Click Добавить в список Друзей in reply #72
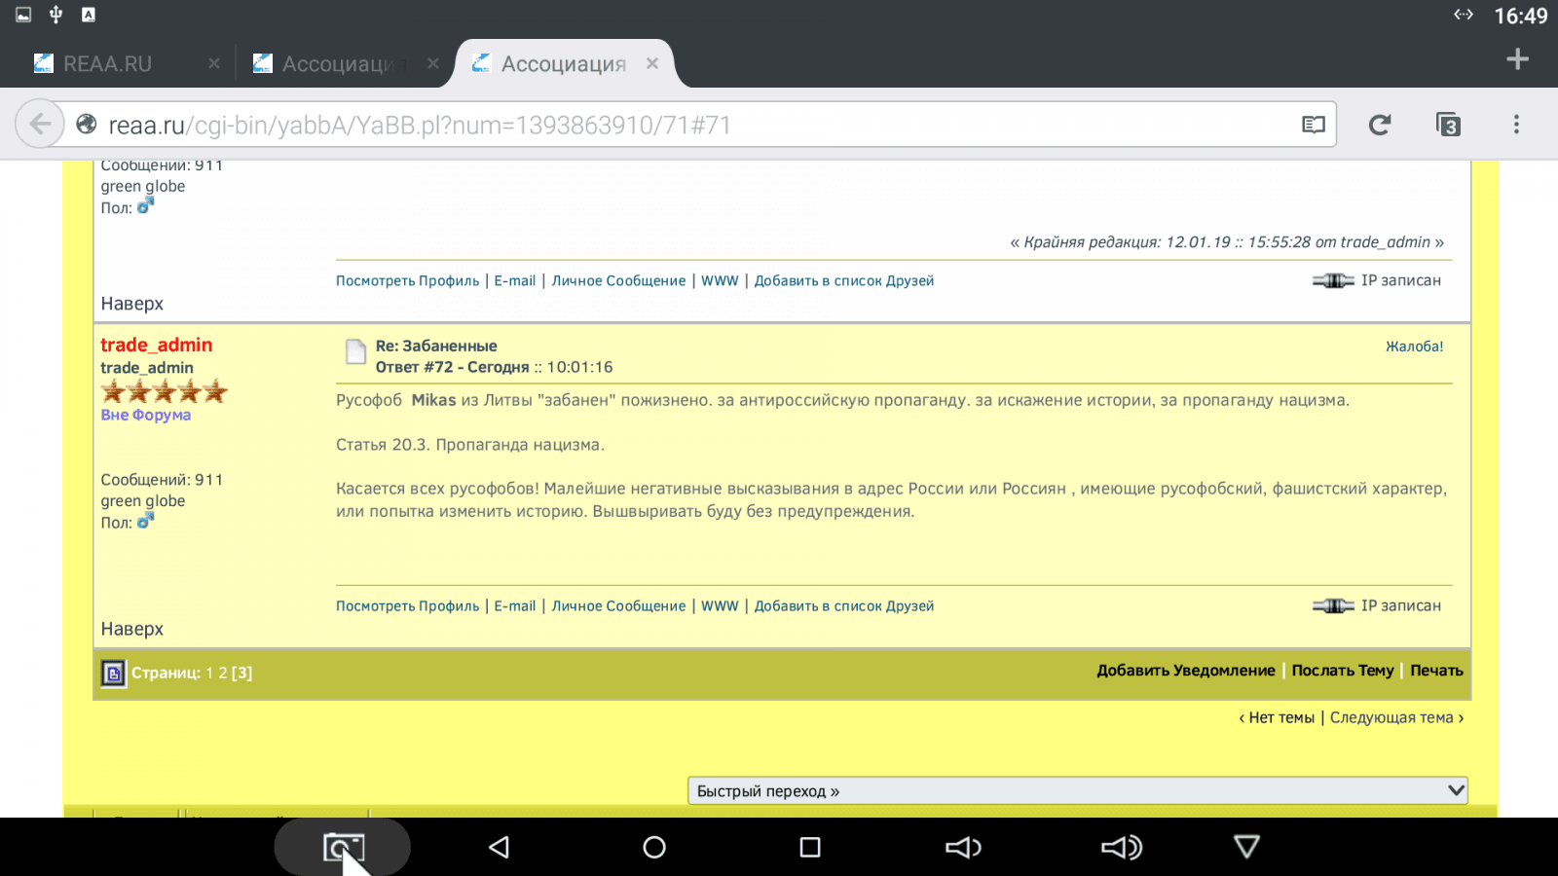1558x876 pixels. (x=843, y=605)
